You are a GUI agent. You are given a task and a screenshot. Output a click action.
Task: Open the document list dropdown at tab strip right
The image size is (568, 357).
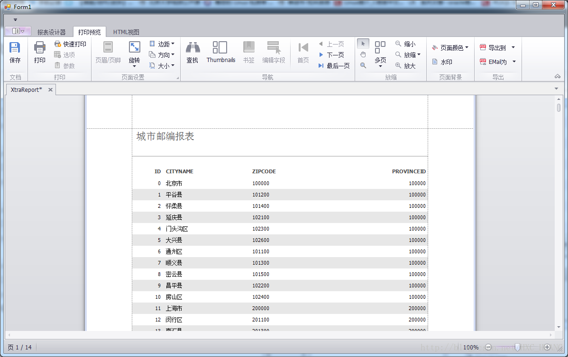tap(557, 89)
